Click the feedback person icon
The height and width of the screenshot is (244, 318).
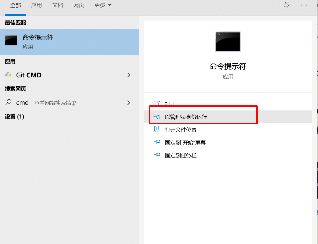pyautogui.click(x=287, y=5)
